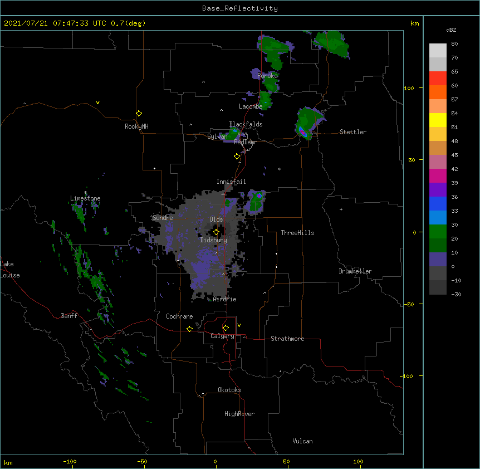Click the Cochrane city label

click(x=179, y=316)
